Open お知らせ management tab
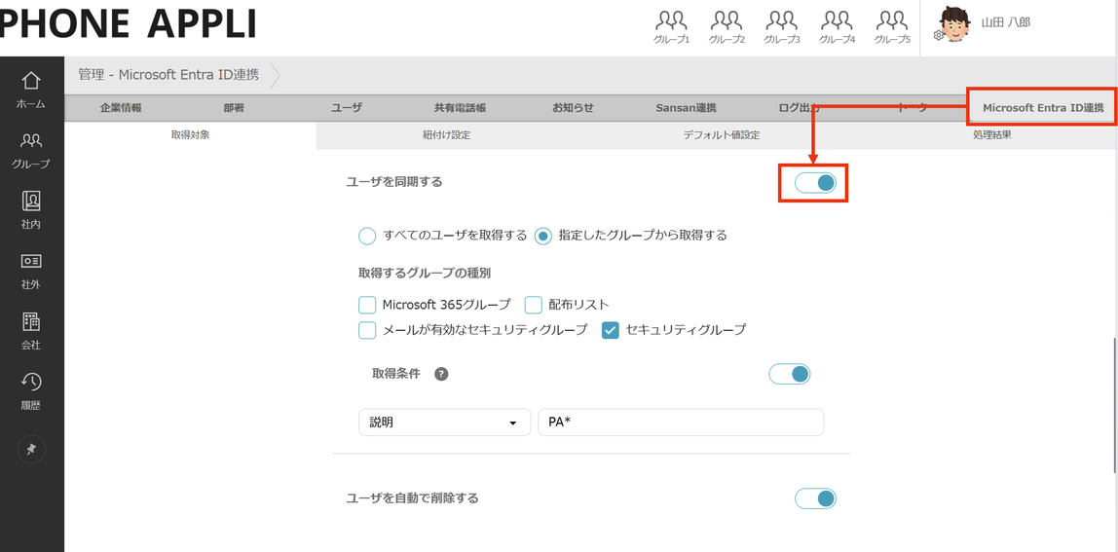 pyautogui.click(x=573, y=108)
